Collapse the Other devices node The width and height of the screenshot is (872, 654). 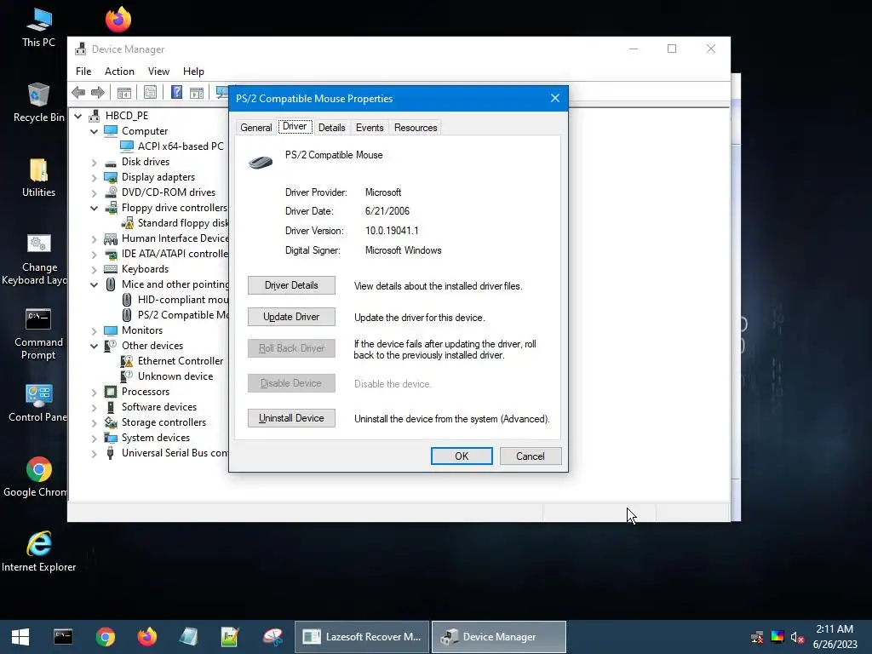94,346
